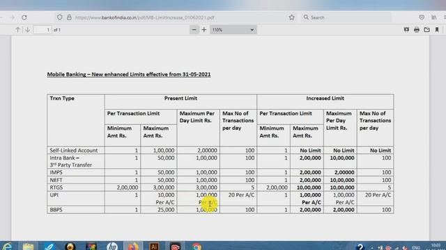Open Pocket save icon in toolbar

[x=422, y=17]
